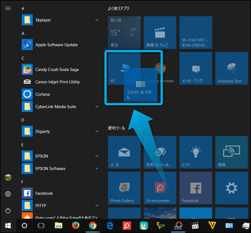251x233 pixels.
Task: Open Firefox from the taskbar
Action: tap(75, 226)
